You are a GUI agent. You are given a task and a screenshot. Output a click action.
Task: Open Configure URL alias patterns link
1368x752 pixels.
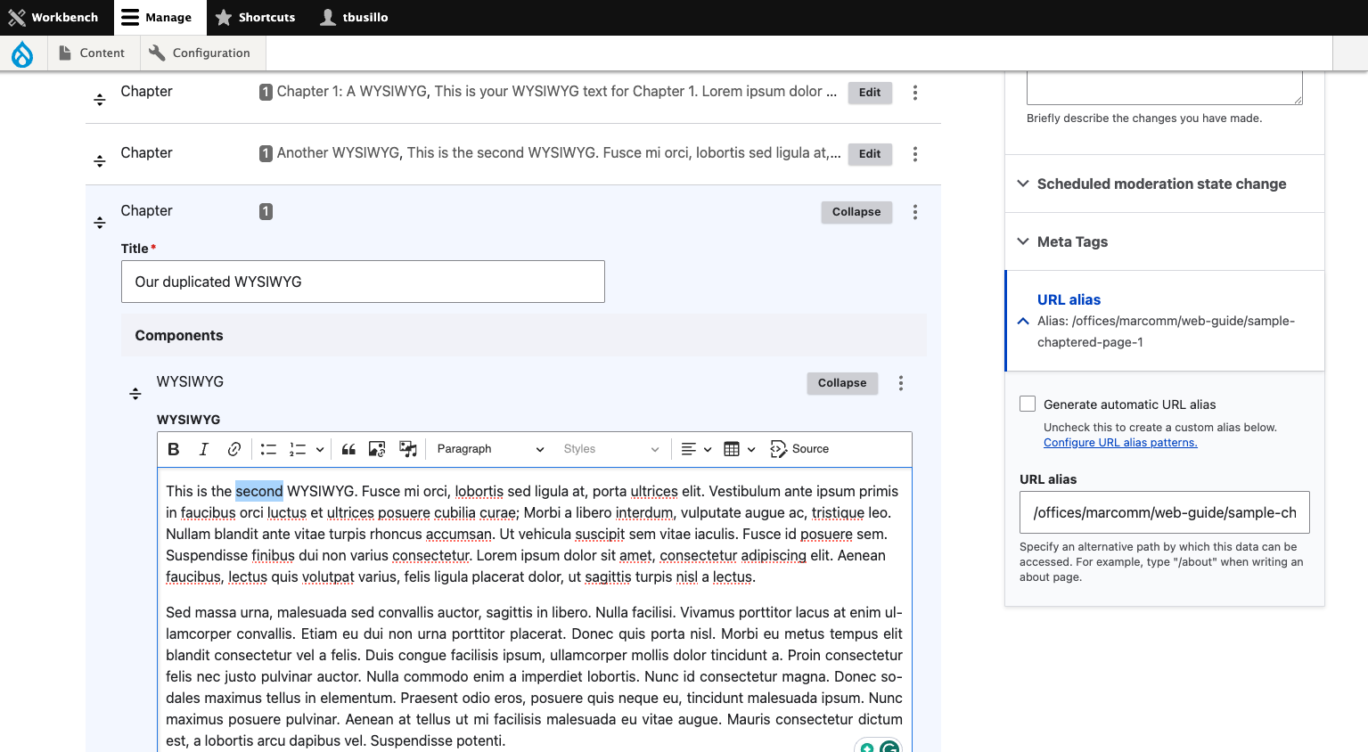pos(1120,443)
